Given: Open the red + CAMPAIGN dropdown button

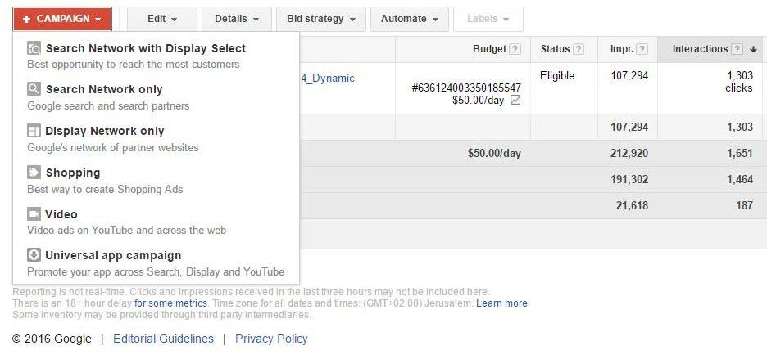Looking at the screenshot, I should [62, 19].
